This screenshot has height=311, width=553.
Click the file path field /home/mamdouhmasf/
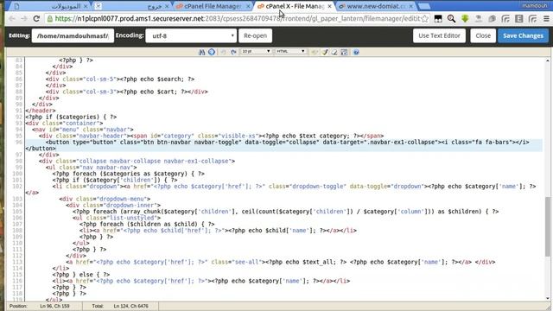click(73, 35)
